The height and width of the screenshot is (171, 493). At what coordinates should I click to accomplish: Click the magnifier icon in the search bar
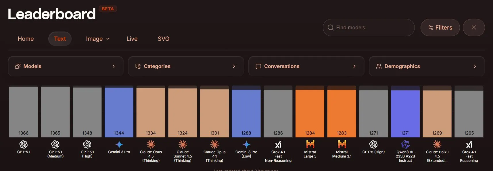click(331, 28)
